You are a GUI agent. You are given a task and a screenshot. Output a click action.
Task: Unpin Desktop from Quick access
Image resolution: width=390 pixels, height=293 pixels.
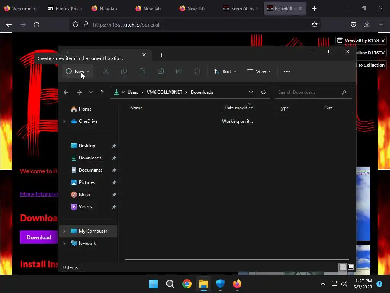pos(114,146)
